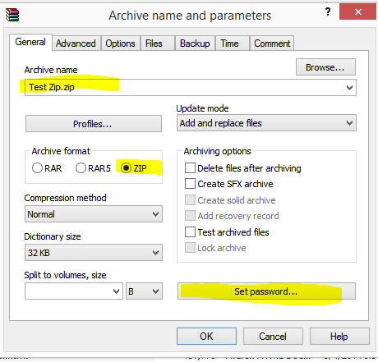Image resolution: width=378 pixels, height=362 pixels.
Task: Go to the Comment tab
Action: point(272,44)
